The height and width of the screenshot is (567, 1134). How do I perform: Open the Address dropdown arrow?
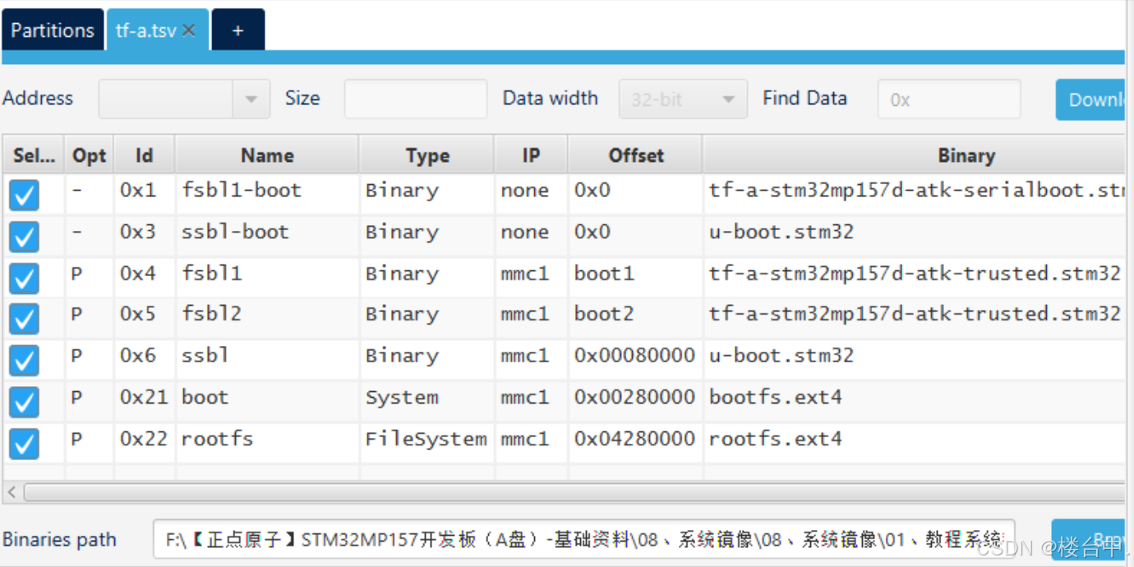click(x=251, y=99)
